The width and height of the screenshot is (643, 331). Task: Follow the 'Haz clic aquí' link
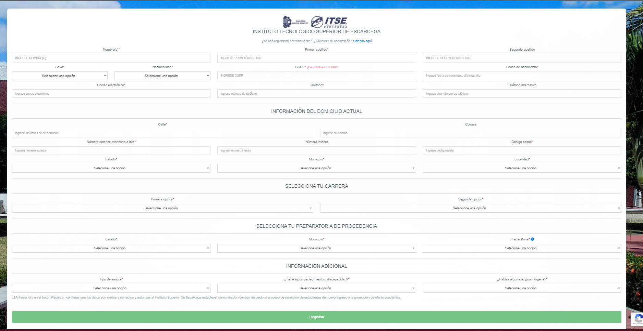362,41
